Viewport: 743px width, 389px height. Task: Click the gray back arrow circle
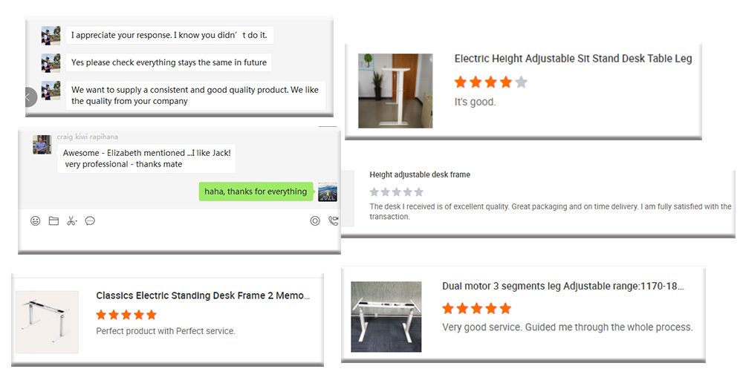click(x=29, y=97)
